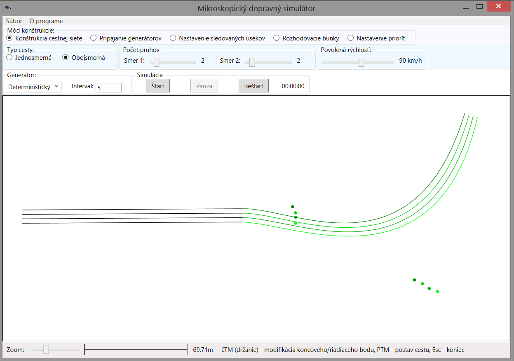
Task: Click the Smer 2 lane count slider
Action: click(x=268, y=62)
